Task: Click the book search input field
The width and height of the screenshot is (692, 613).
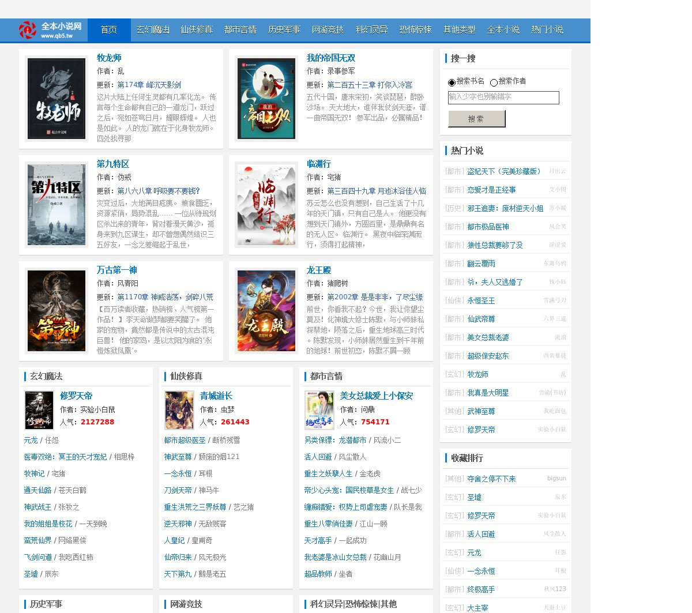Action: [503, 97]
